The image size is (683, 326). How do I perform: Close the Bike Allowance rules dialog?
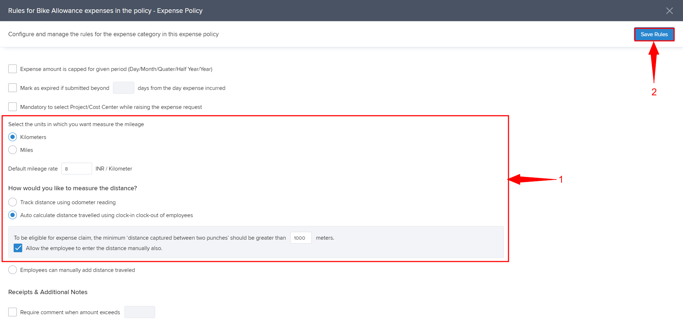669,11
